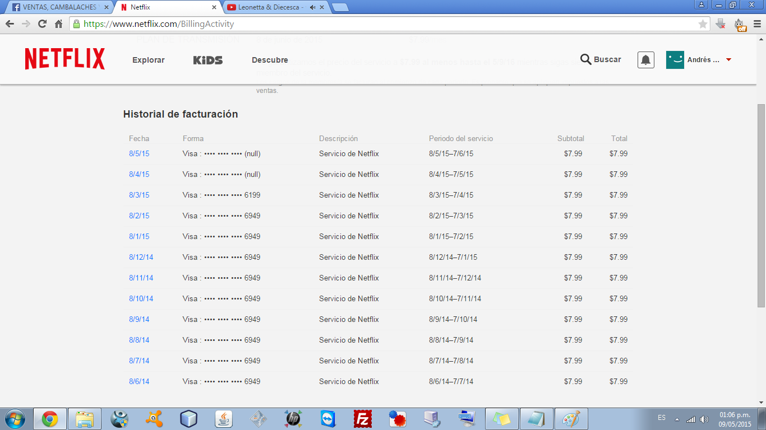Open Windows Explorer from the taskbar
Image resolution: width=766 pixels, height=430 pixels.
tap(85, 419)
